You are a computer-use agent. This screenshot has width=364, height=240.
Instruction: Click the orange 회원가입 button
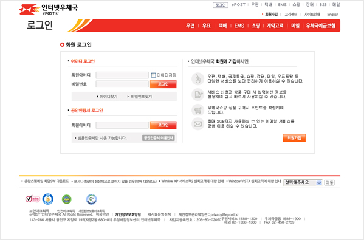tap(294, 138)
